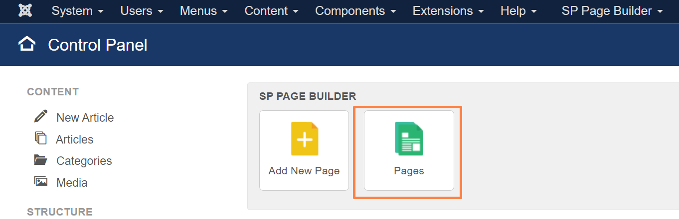Click the New Article pencil icon
Viewport: 679px width, 219px height.
pos(41,116)
